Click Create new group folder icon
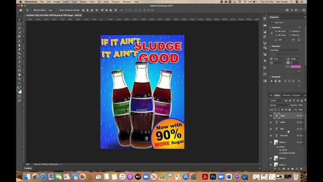This screenshot has height=182, width=323. [292, 169]
